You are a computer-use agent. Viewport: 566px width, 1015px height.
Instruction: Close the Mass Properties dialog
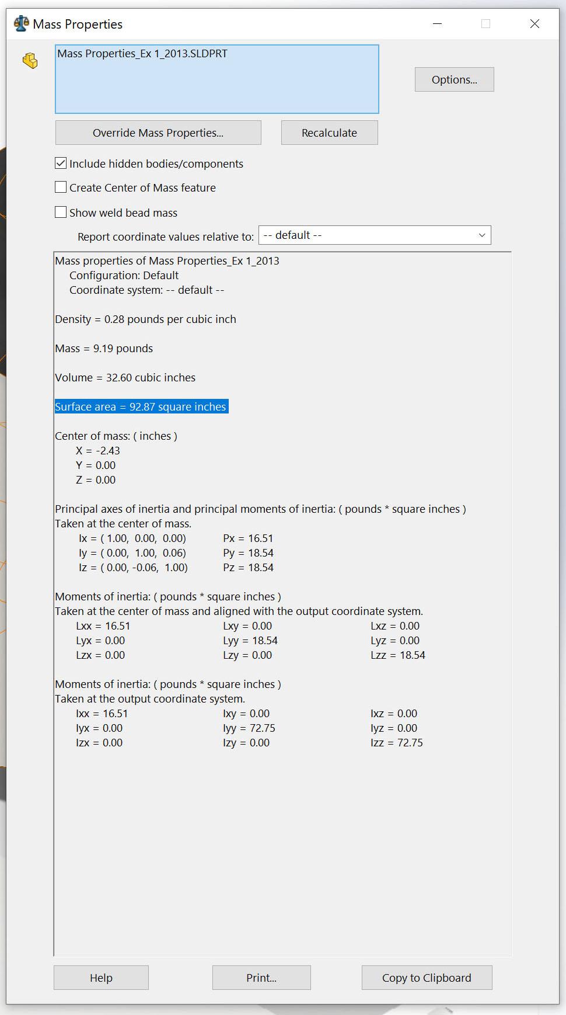tap(534, 24)
